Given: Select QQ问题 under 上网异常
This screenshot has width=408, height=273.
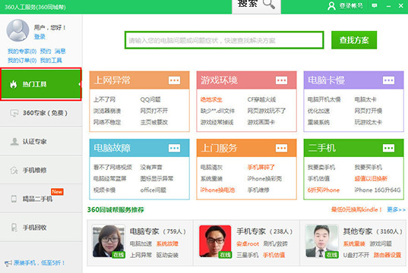Looking at the screenshot, I should (150, 99).
